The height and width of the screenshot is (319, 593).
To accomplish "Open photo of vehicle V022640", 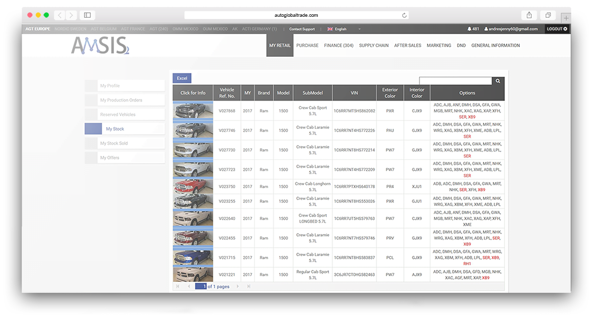I will click(193, 218).
